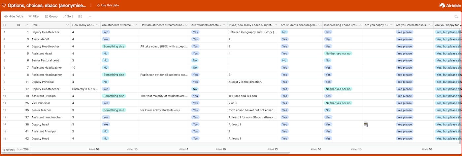Select the 'Vice Principal' role cell
This screenshot has height=156, width=462.
coord(50,103)
